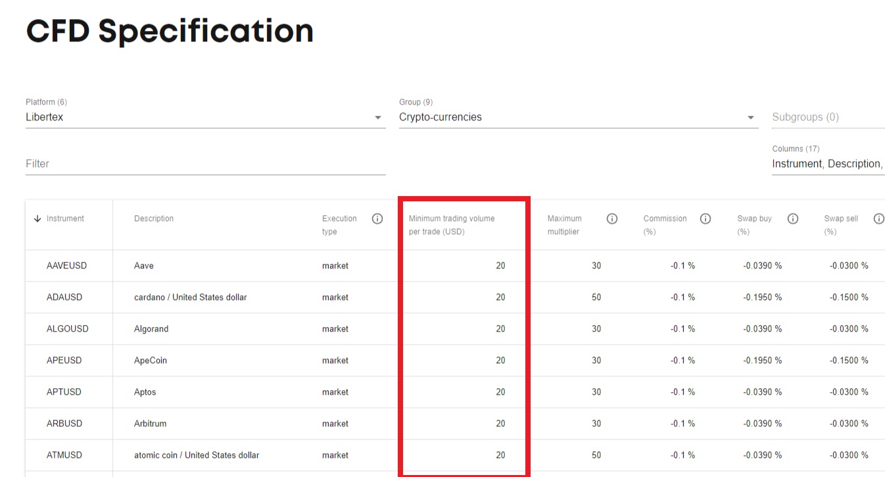The image size is (885, 477).
Task: Click the Aptos description cell
Action: [x=145, y=392]
